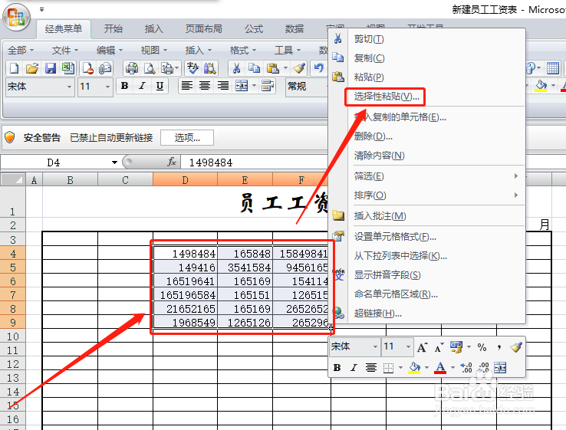Paste using toolbar clipboard icon
This screenshot has height=430, width=566.
(272, 68)
